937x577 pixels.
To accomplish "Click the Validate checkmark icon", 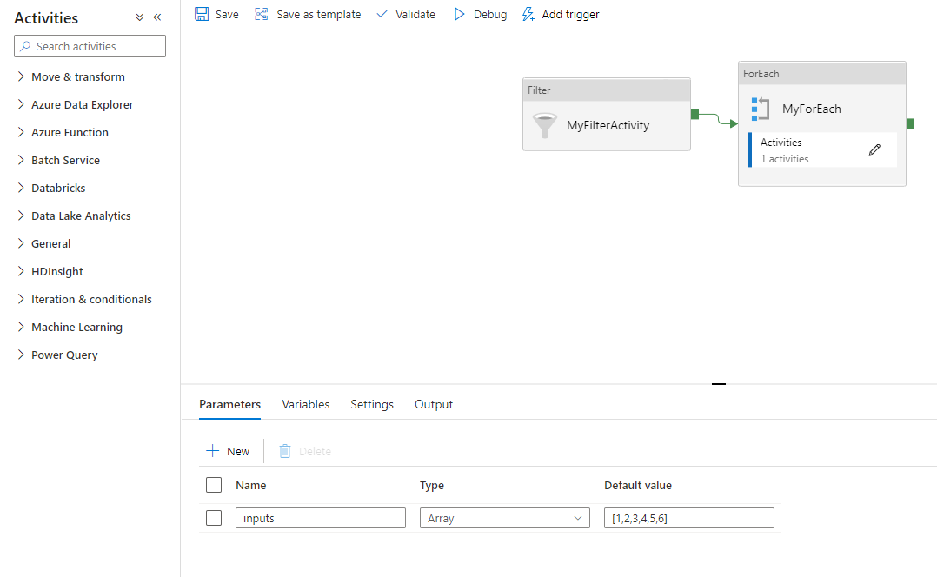I will [x=382, y=14].
